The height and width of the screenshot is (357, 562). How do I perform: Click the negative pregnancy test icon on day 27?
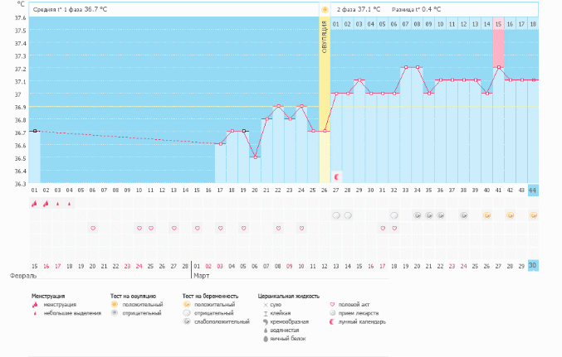point(336,215)
